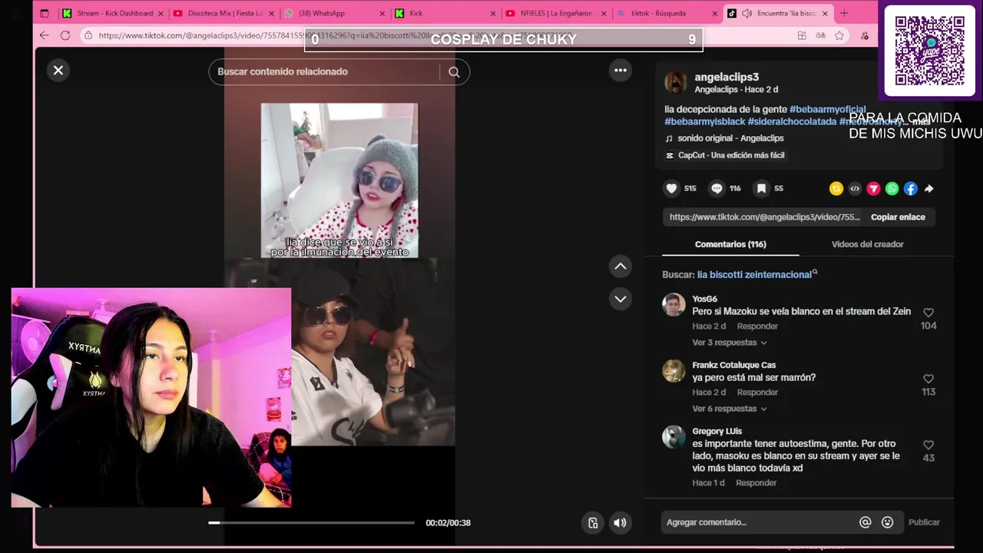Open 'sonido original - Angelaclips' sound
This screenshot has height=553, width=983.
tap(730, 138)
